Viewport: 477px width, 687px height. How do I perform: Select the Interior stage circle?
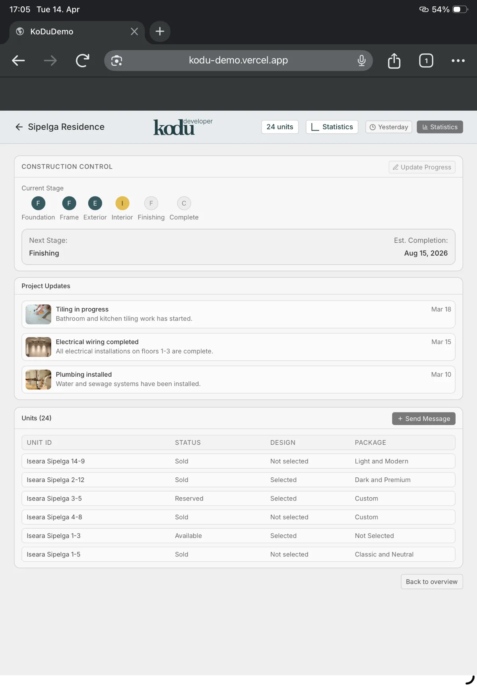(122, 203)
